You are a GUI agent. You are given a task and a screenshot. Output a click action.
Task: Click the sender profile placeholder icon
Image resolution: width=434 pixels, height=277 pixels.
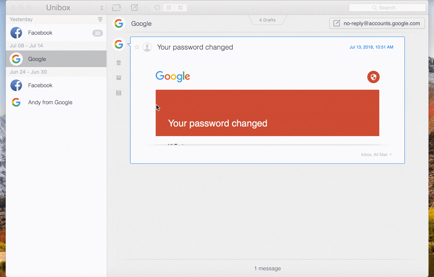(x=147, y=47)
